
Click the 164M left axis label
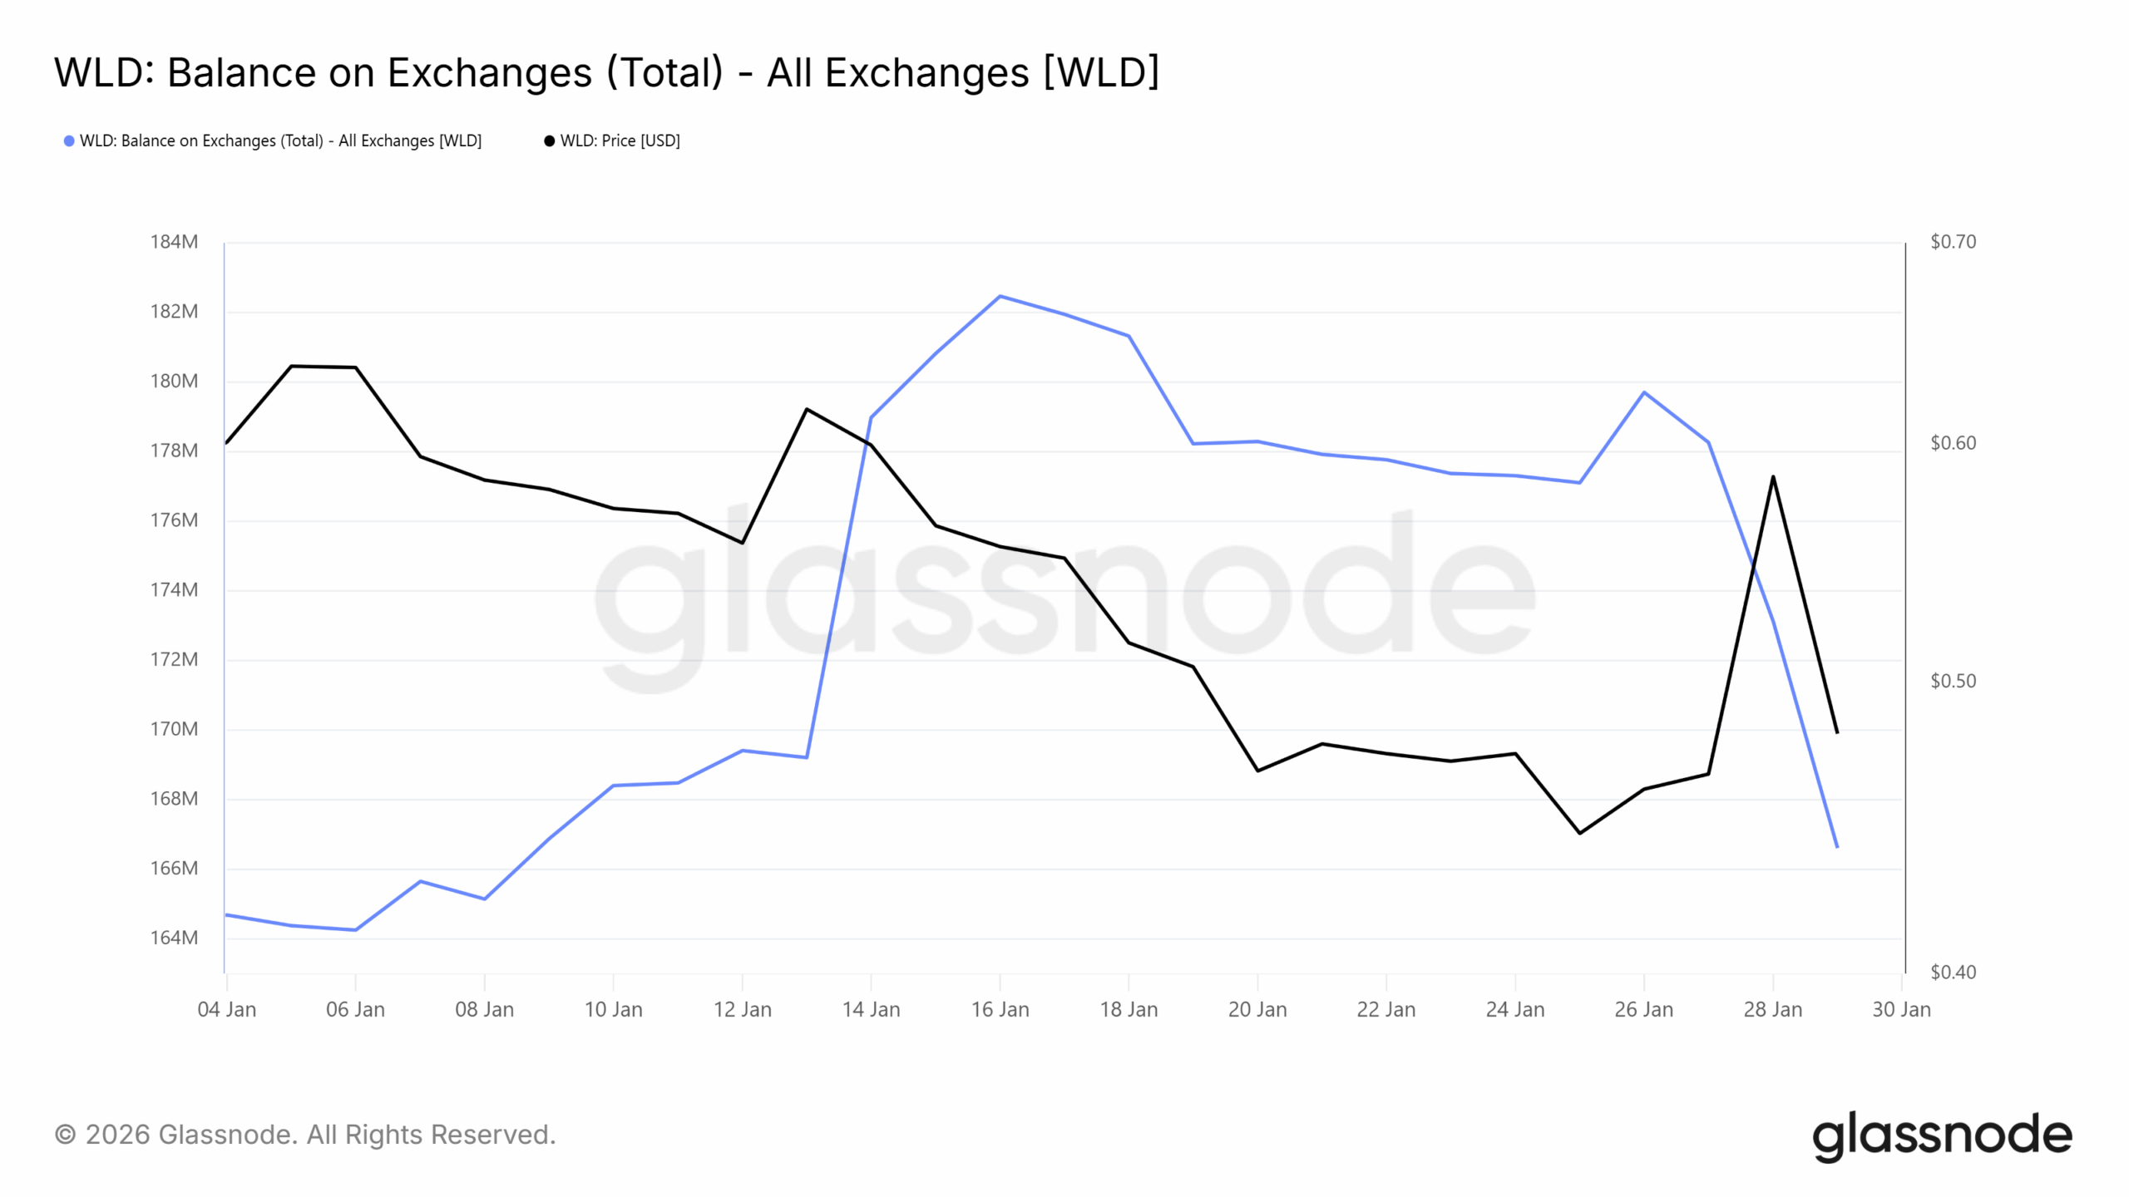point(174,938)
